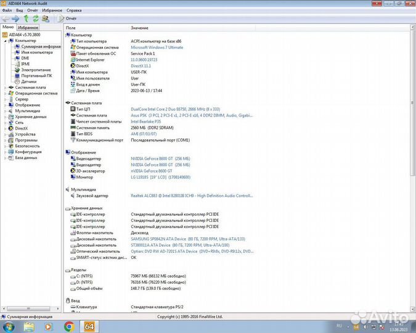
Task: Click the Звуковой адаптер speaker icon
Action: pos(73,195)
